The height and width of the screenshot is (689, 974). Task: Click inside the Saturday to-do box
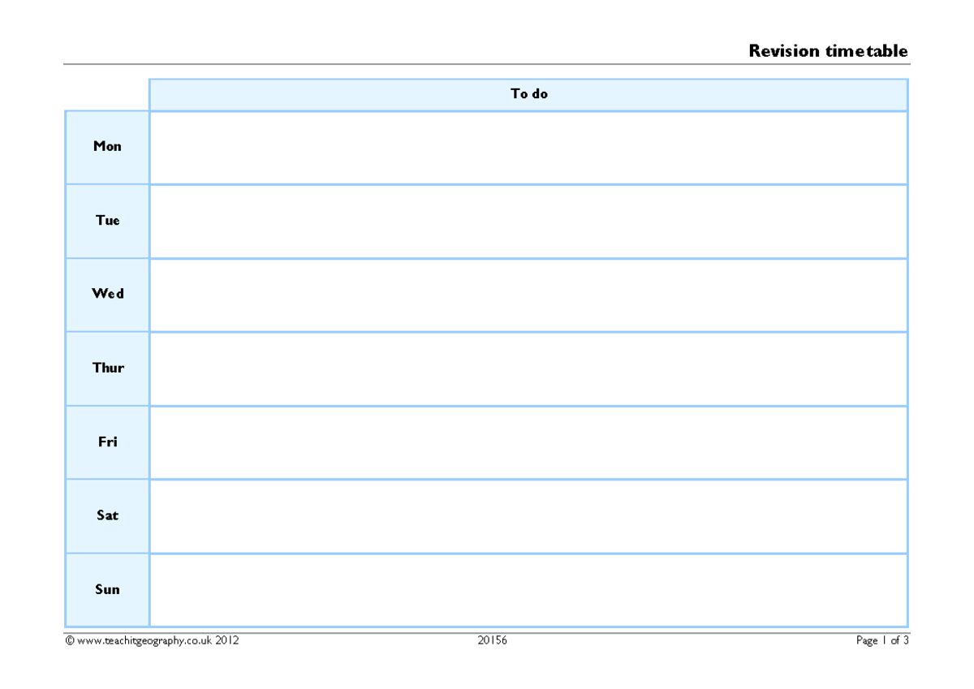528,515
